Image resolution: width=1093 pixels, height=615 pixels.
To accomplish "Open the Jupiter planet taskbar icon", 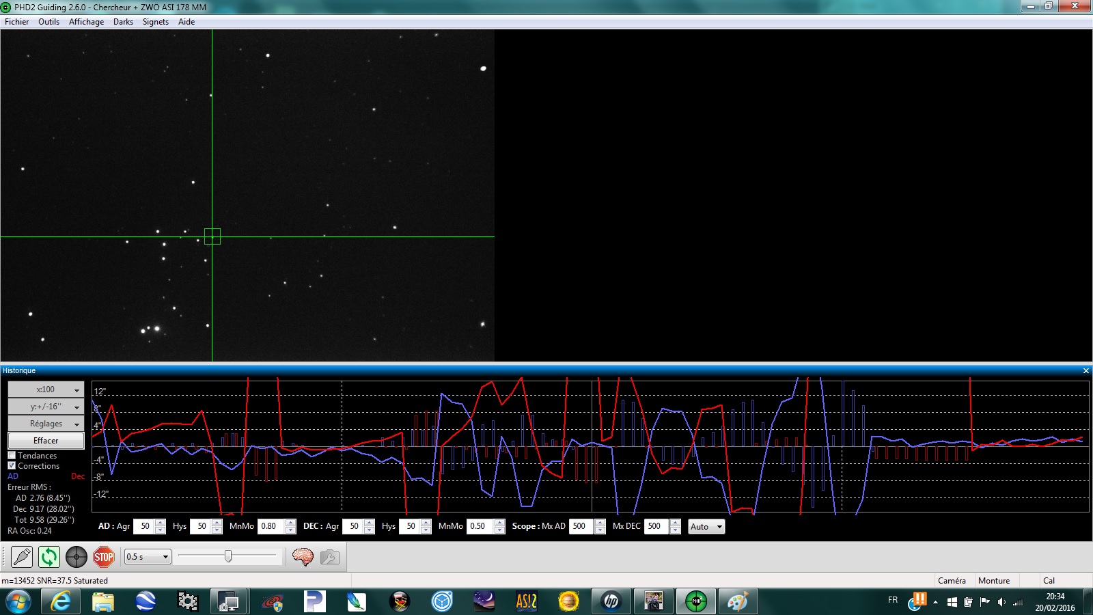I will pyautogui.click(x=569, y=601).
